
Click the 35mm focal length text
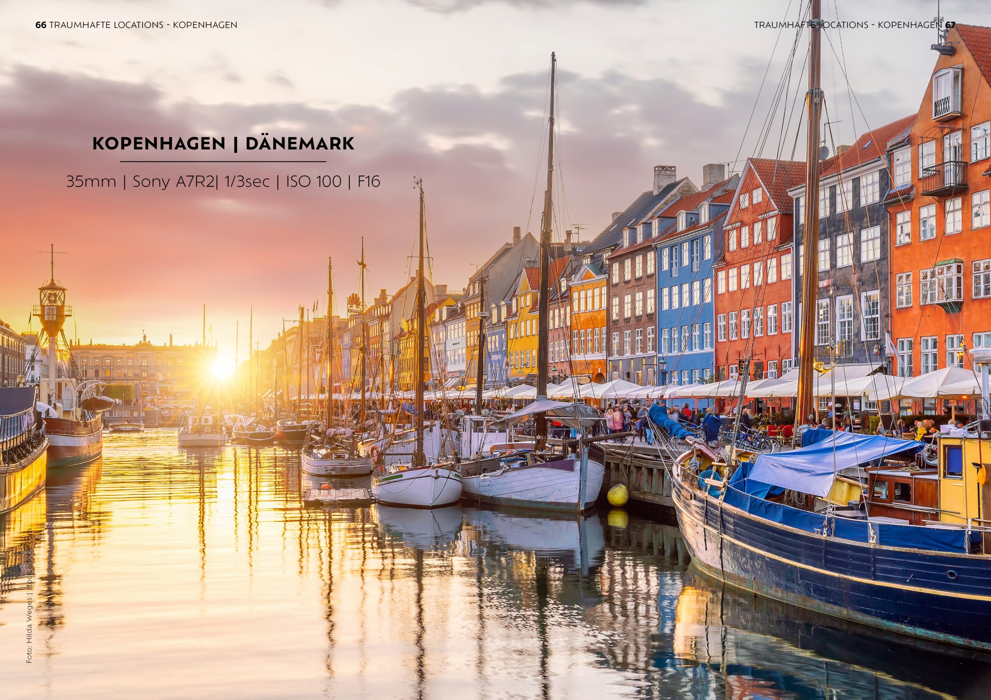91,182
